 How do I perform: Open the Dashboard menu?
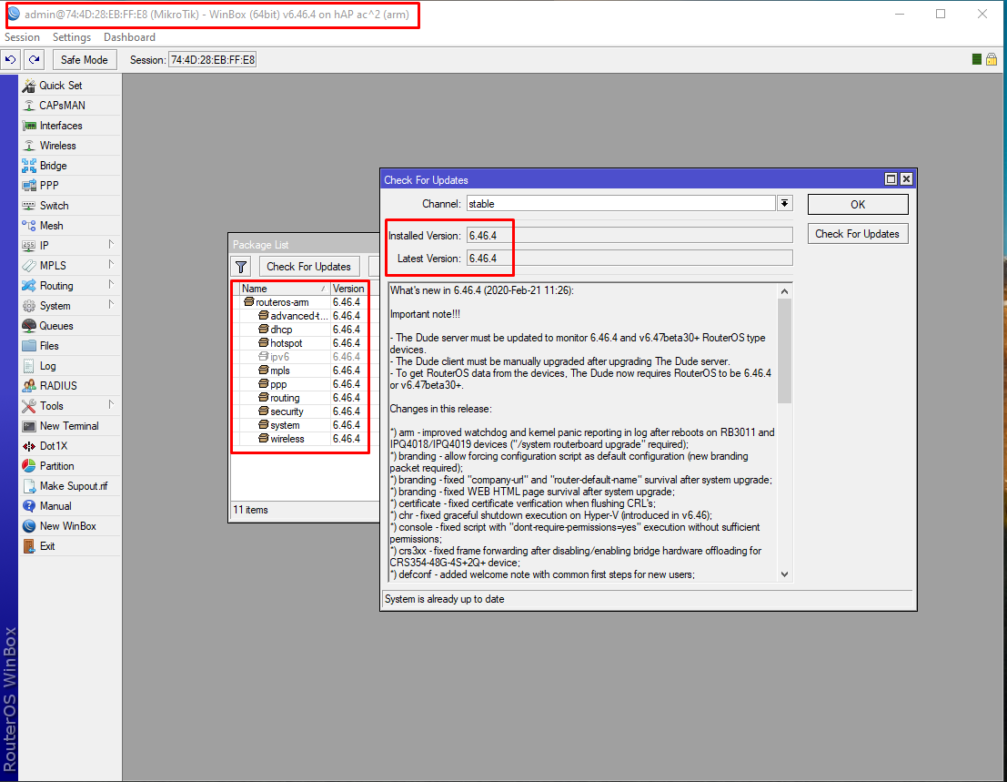tap(129, 37)
